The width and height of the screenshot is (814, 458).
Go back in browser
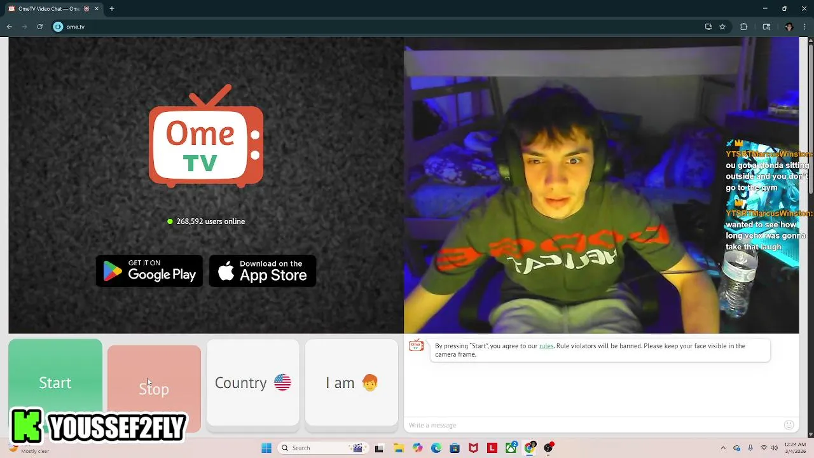10,27
